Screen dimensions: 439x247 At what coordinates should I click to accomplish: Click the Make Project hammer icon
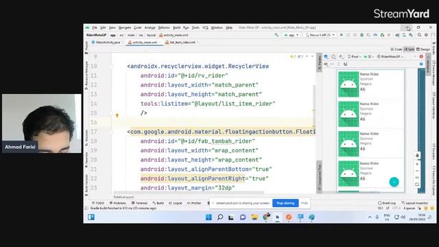[x=276, y=35]
